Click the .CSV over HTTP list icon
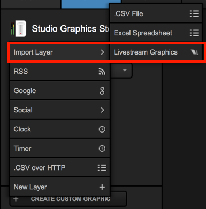Image resolution: width=206 pixels, height=209 pixels. coord(102,168)
